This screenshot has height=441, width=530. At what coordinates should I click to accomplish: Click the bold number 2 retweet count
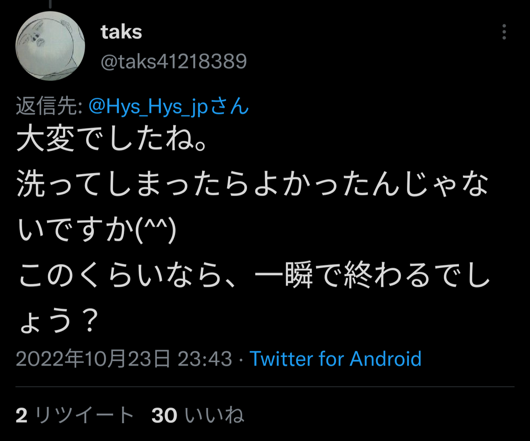pos(22,416)
